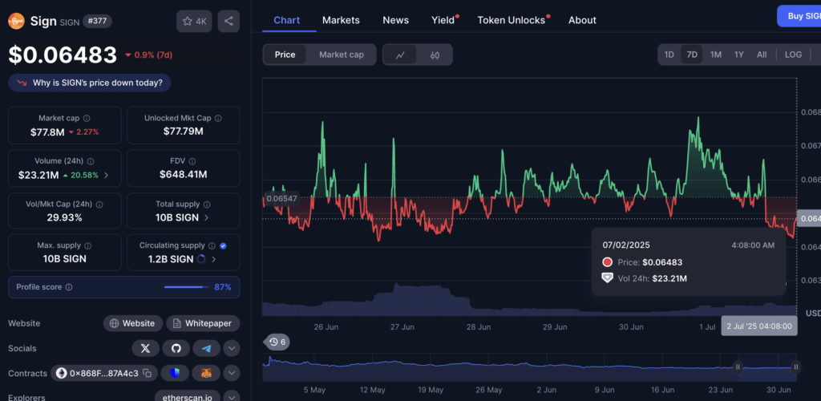
Task: Set chart range to 1D
Action: (669, 55)
